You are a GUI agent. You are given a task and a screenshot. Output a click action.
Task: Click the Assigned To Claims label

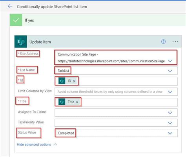32,112
